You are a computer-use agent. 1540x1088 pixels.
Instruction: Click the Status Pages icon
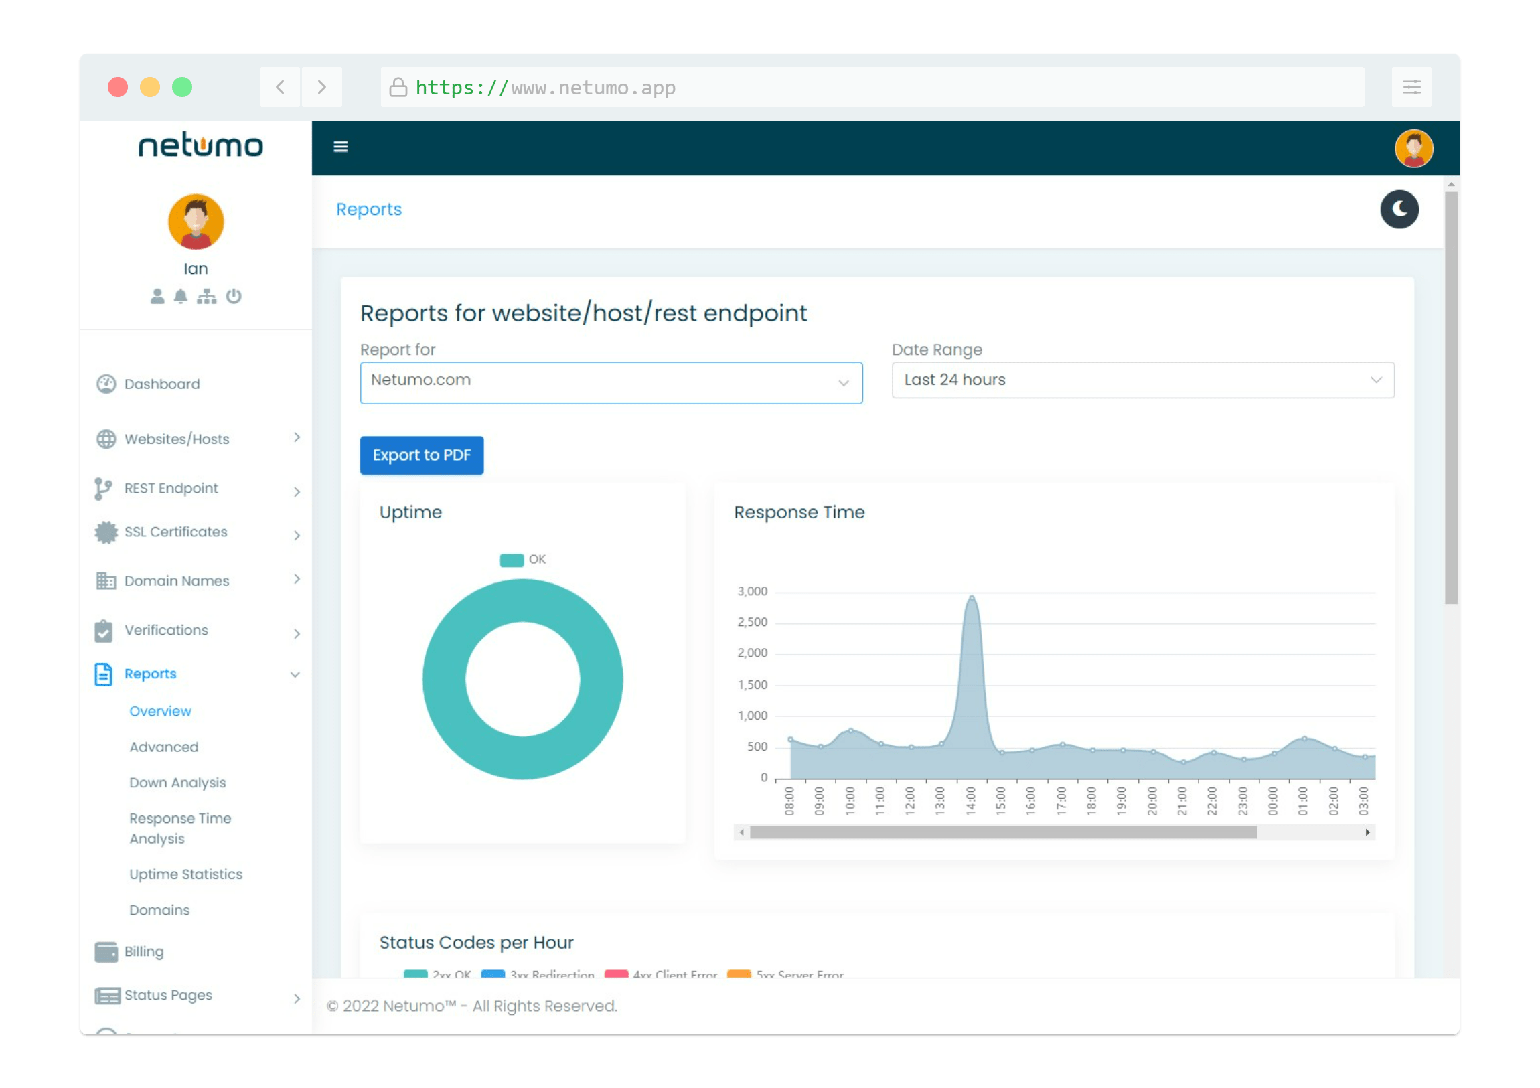pyautogui.click(x=106, y=998)
